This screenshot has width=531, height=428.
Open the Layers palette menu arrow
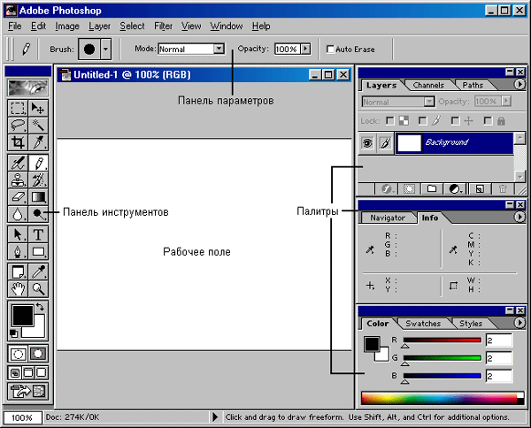519,84
